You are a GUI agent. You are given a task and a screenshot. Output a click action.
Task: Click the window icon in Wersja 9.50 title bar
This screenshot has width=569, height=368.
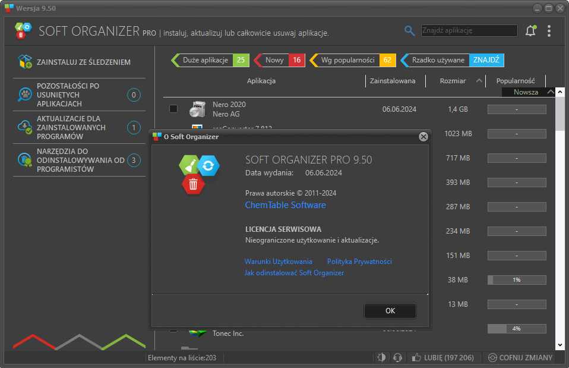coord(9,8)
